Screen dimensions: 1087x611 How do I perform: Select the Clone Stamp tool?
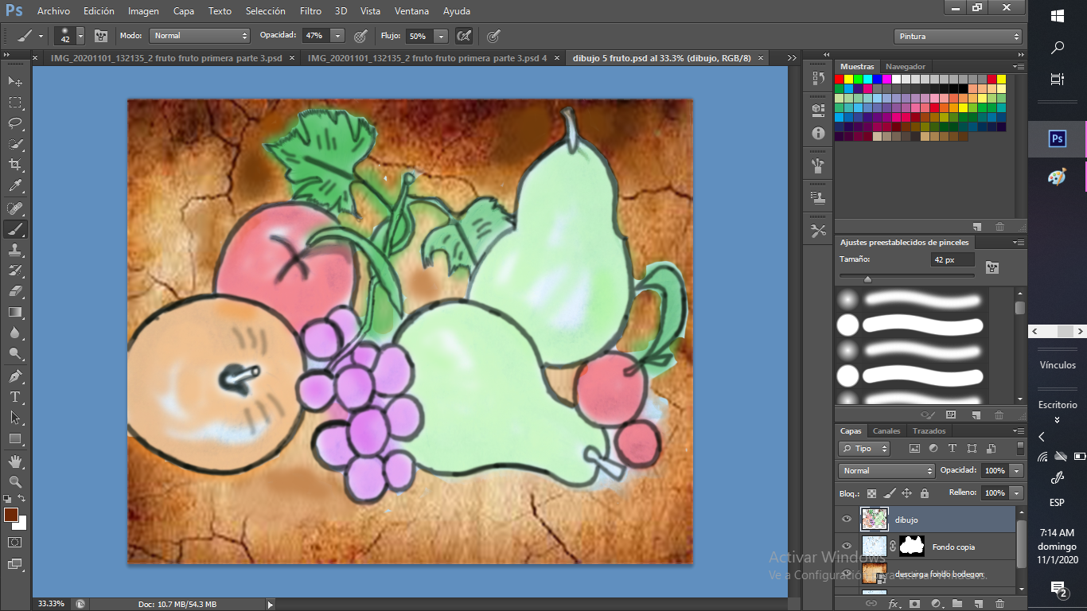[x=15, y=250]
